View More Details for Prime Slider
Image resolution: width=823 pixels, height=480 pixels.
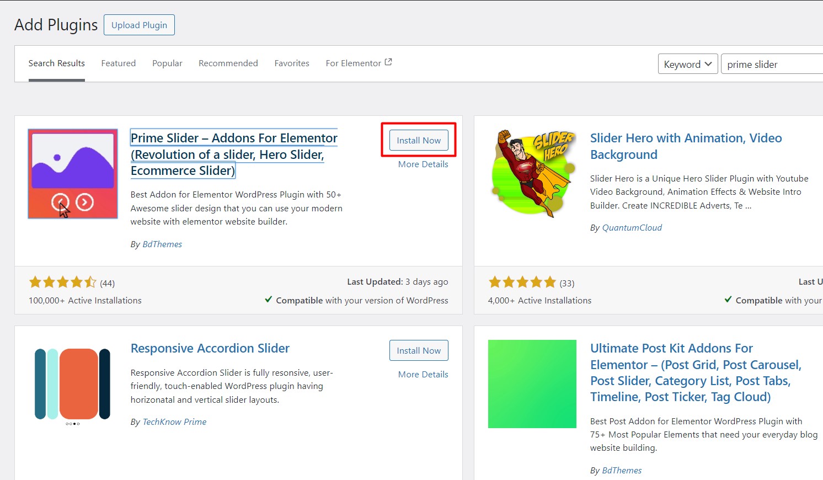tap(423, 164)
